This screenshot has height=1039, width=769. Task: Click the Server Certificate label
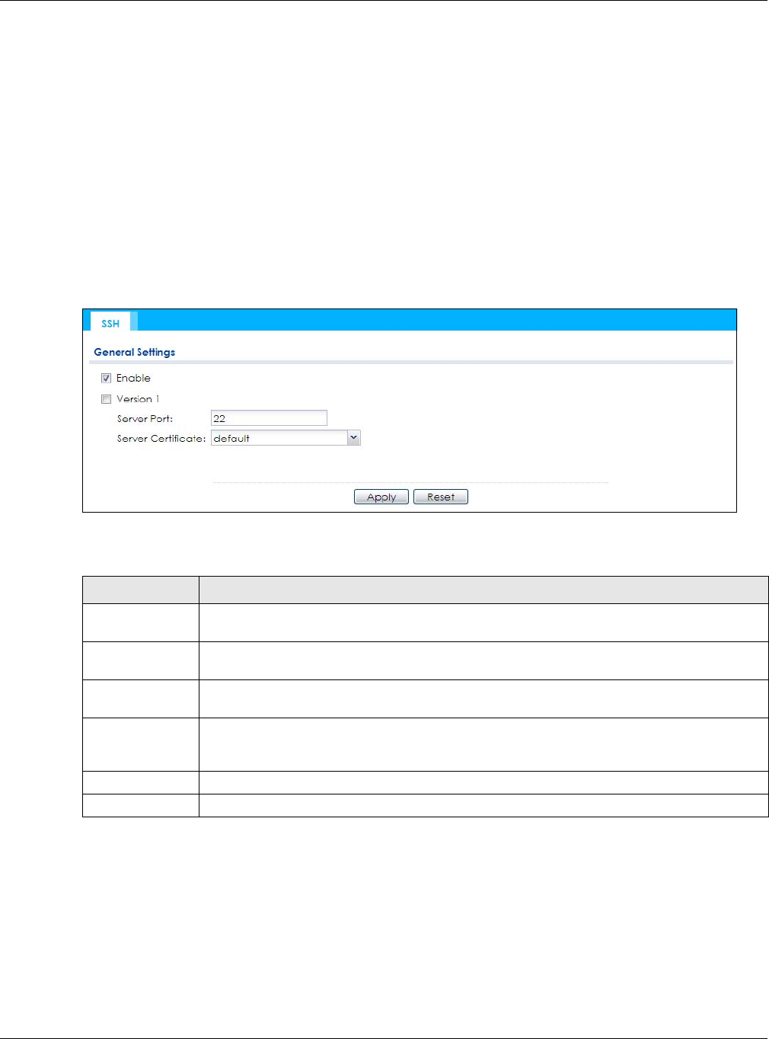point(161,439)
